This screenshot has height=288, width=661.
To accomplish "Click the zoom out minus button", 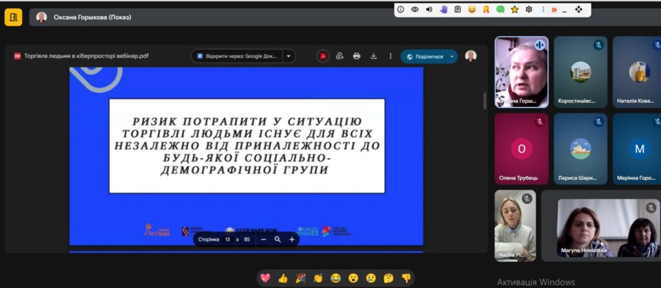I will tap(263, 239).
